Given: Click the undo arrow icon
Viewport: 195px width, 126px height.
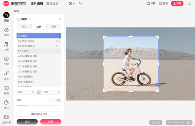Looking at the screenshot, I should [81, 3].
